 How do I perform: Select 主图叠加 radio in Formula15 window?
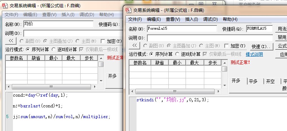(169, 46)
